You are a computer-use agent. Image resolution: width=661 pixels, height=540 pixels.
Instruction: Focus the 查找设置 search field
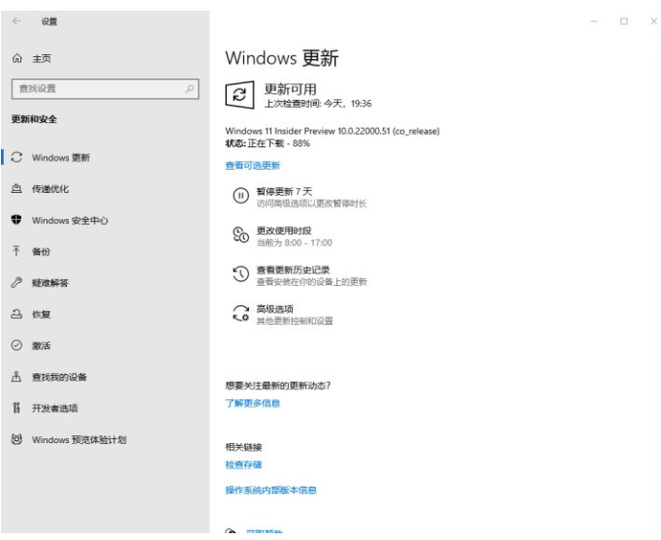97,89
